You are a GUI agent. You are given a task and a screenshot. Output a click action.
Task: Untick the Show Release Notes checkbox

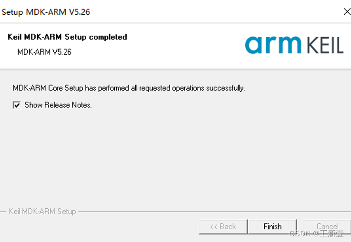(x=17, y=105)
